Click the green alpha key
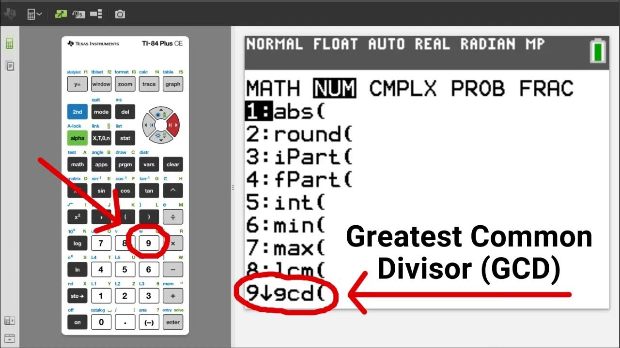The width and height of the screenshot is (620, 348). tap(77, 138)
